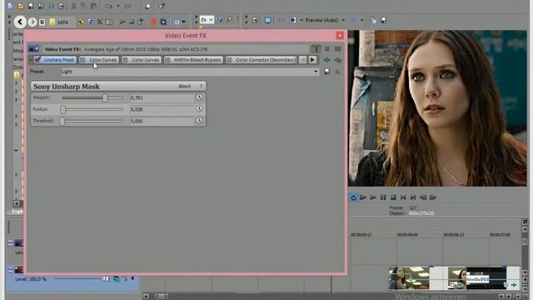Image resolution: width=533 pixels, height=300 pixels.
Task: Go forward using the explorer forward arrow
Action: 32,22
